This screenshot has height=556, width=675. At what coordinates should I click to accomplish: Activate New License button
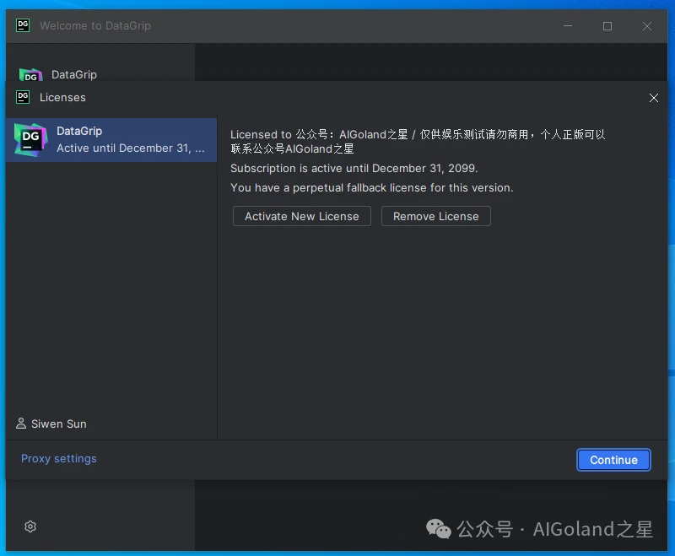pos(302,216)
